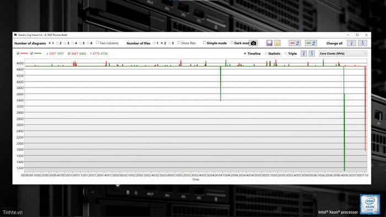Click the average values 4487 4482
The width and height of the screenshot is (386, 217).
[x=77, y=53]
